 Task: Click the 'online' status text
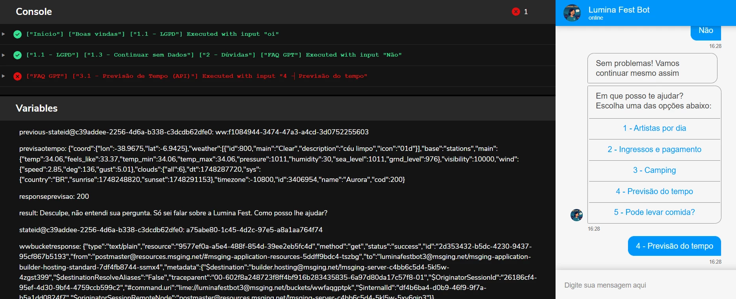point(596,18)
